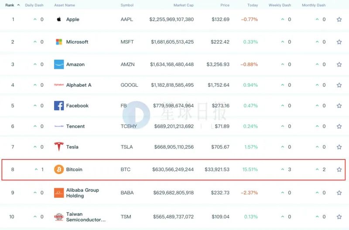
Task: Toggle the star for Bitcoin row
Action: (339, 169)
